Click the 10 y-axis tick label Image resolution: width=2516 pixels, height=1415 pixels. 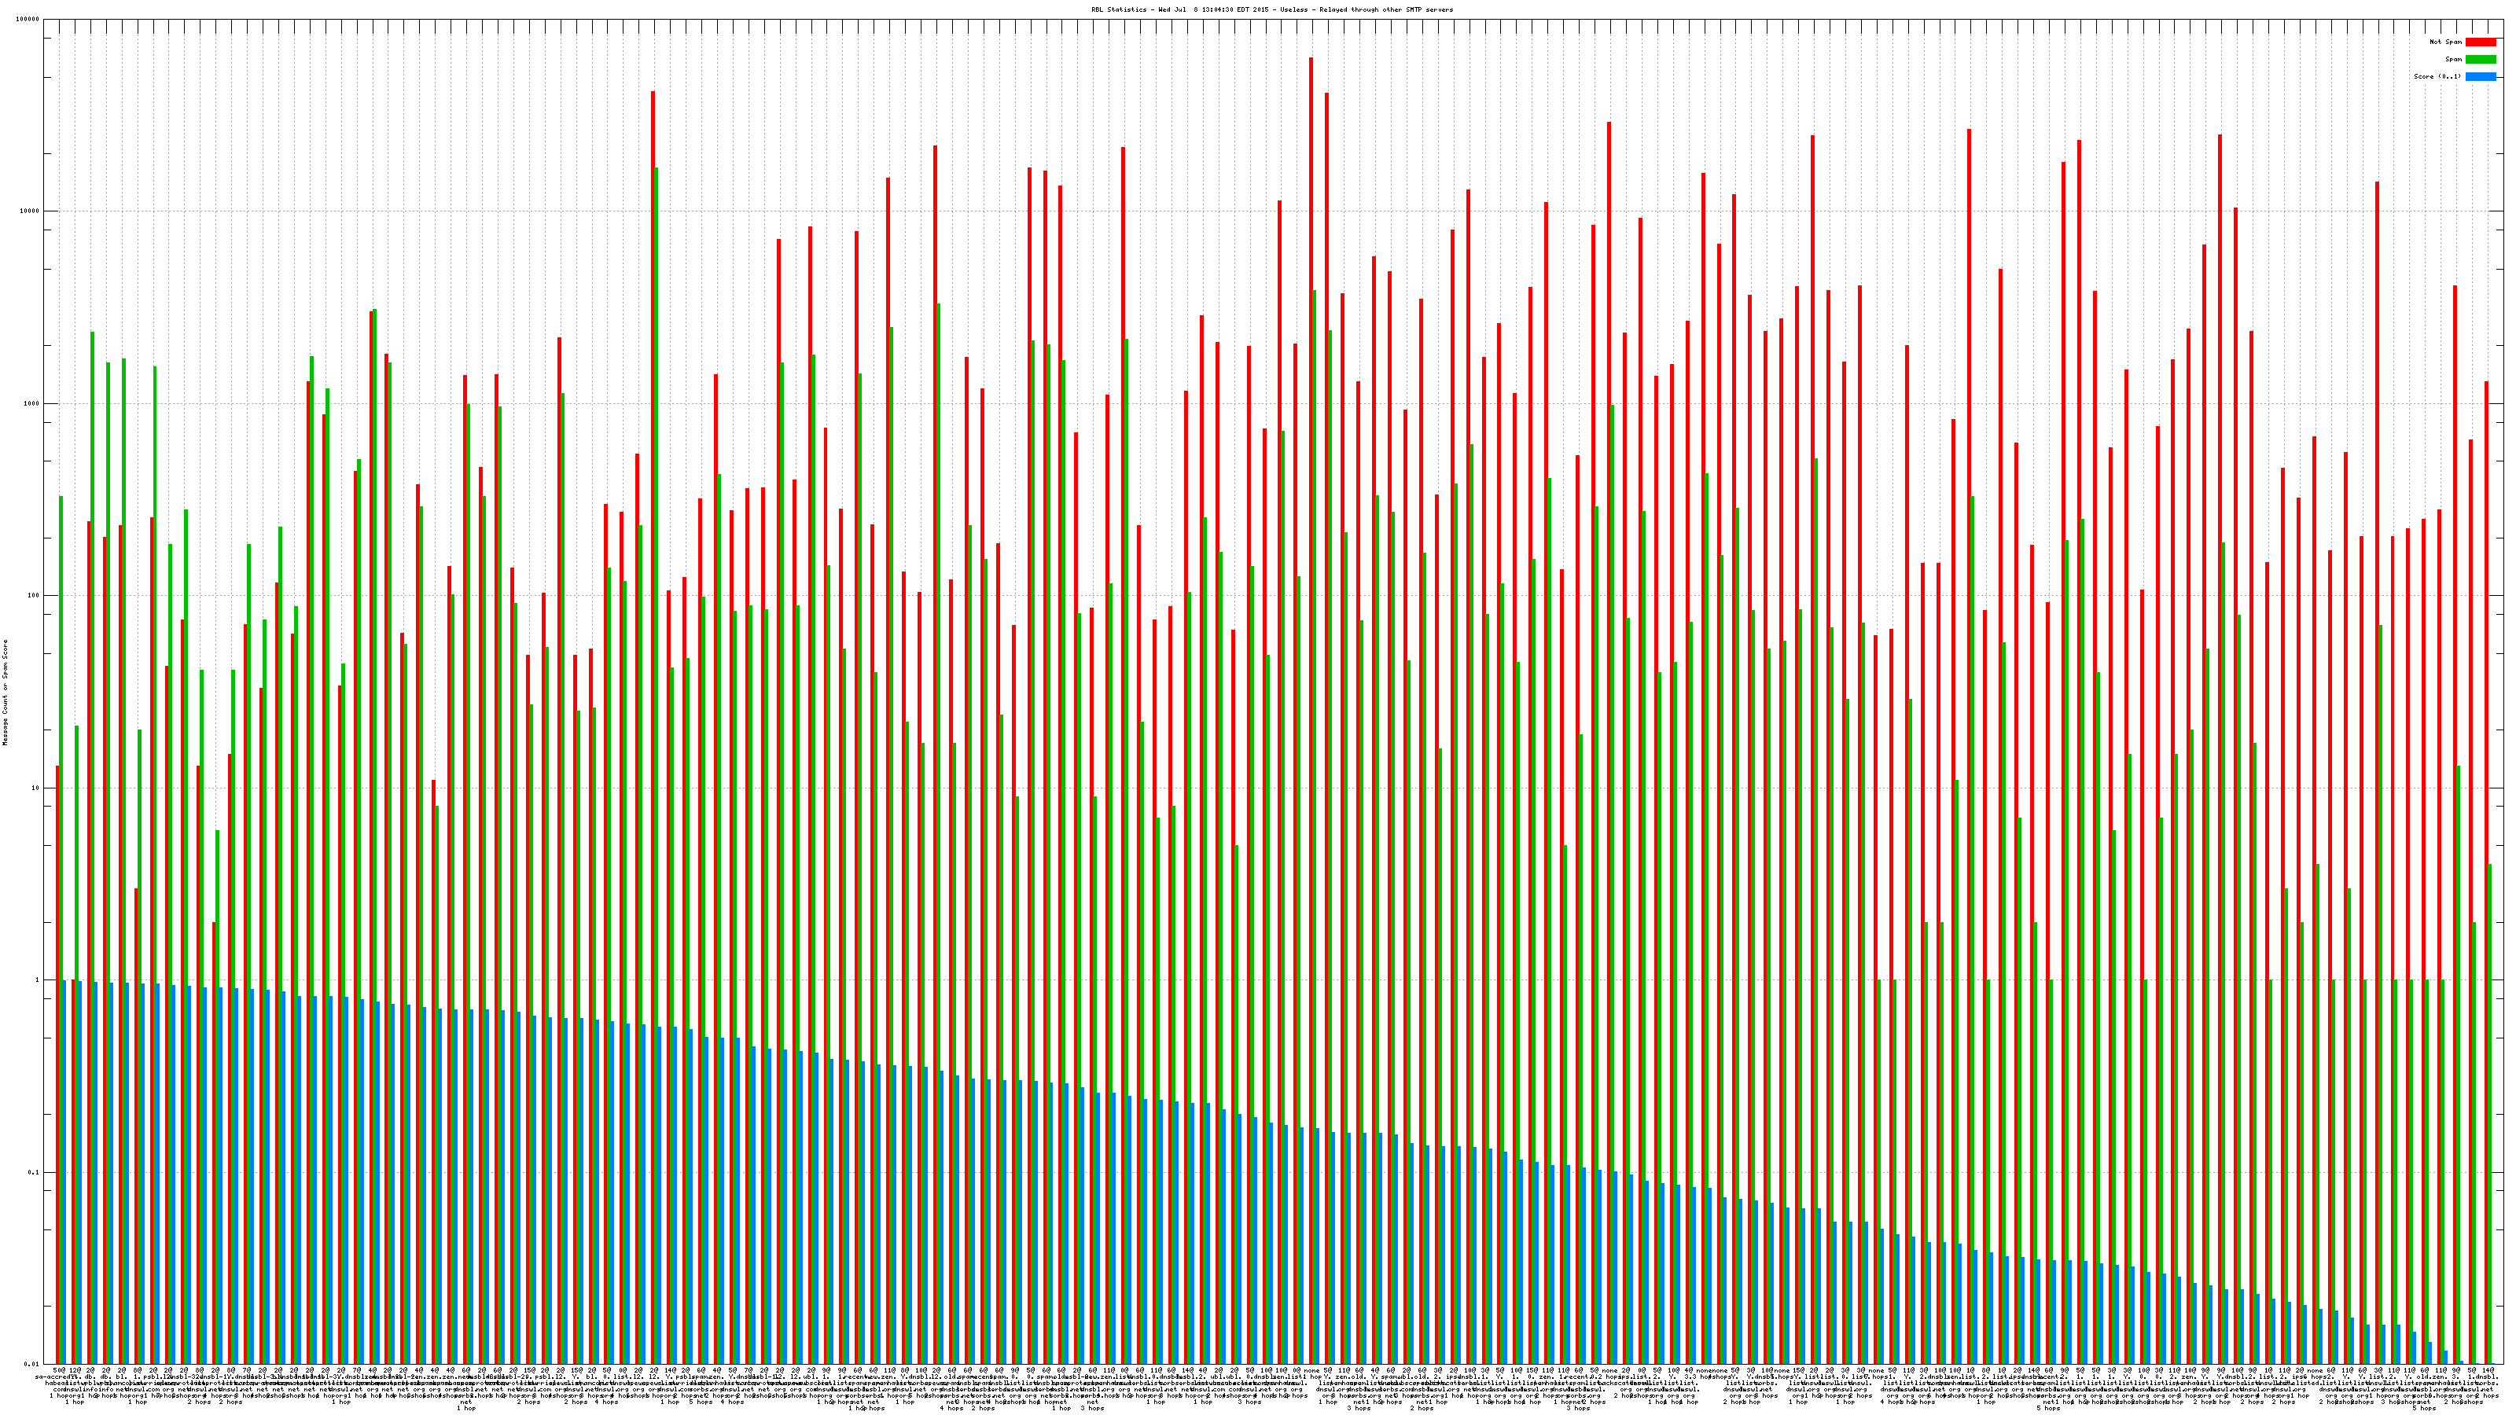pyautogui.click(x=36, y=788)
